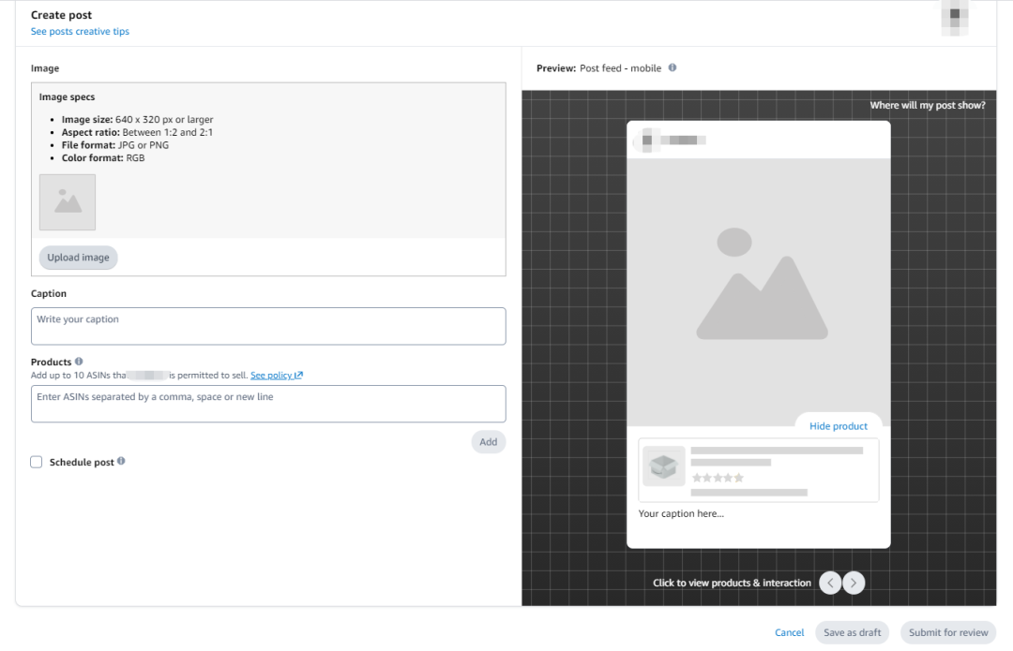Click the Add button for ASINs

(x=488, y=442)
